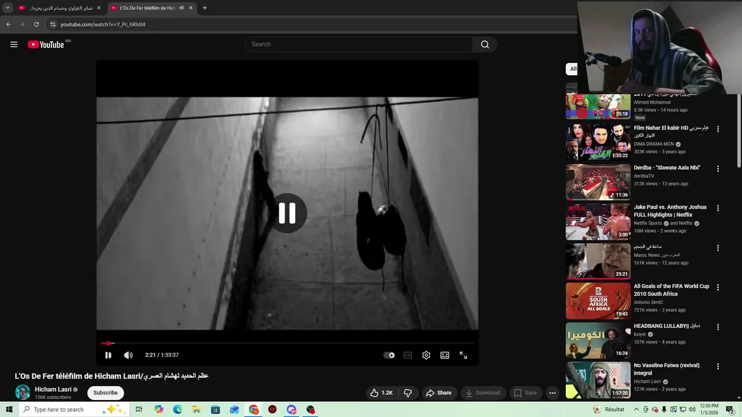Close the L'Os De Fer browser tab
Image resolution: width=742 pixels, height=417 pixels.
(x=191, y=8)
